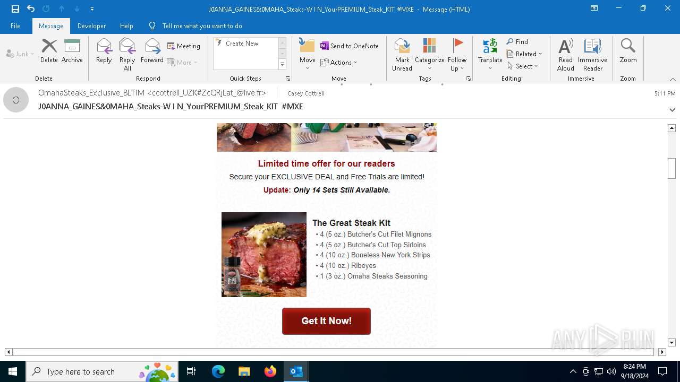Viewport: 680px width, 382px height.
Task: Show hidden system tray icons
Action: (x=573, y=371)
